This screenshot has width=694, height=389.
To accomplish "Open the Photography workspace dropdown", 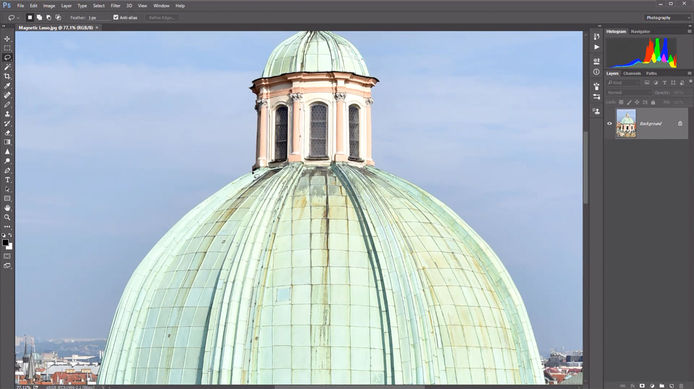I will 668,18.
